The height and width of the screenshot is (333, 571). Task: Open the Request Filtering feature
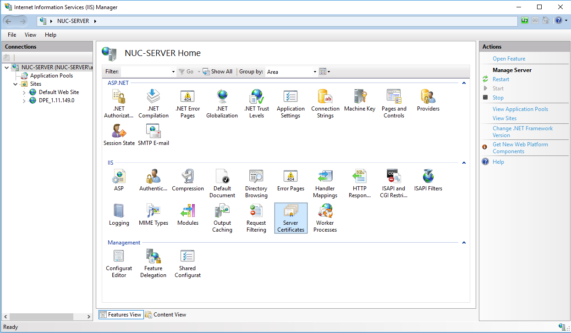pos(256,218)
